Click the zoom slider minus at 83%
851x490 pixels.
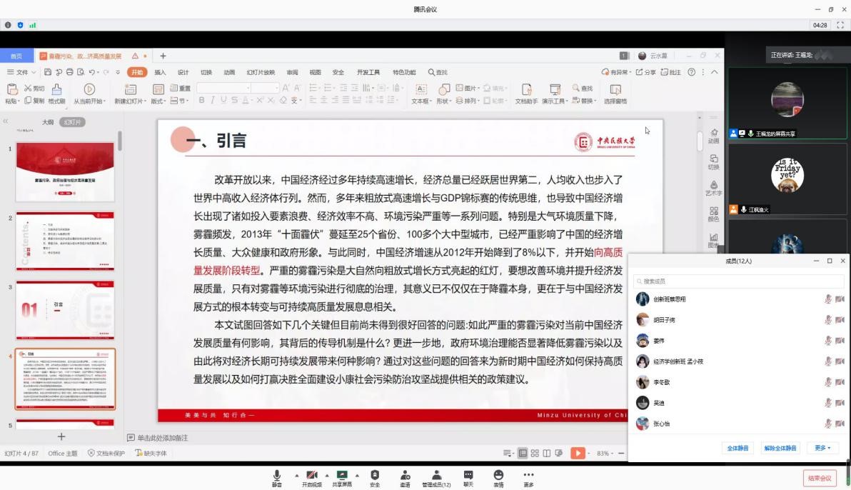tap(621, 454)
